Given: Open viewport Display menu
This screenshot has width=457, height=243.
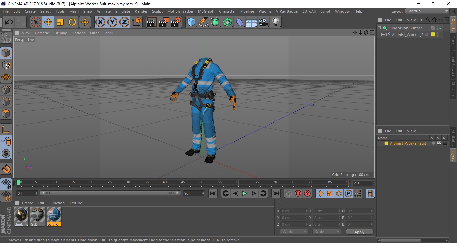Looking at the screenshot, I should [x=61, y=33].
